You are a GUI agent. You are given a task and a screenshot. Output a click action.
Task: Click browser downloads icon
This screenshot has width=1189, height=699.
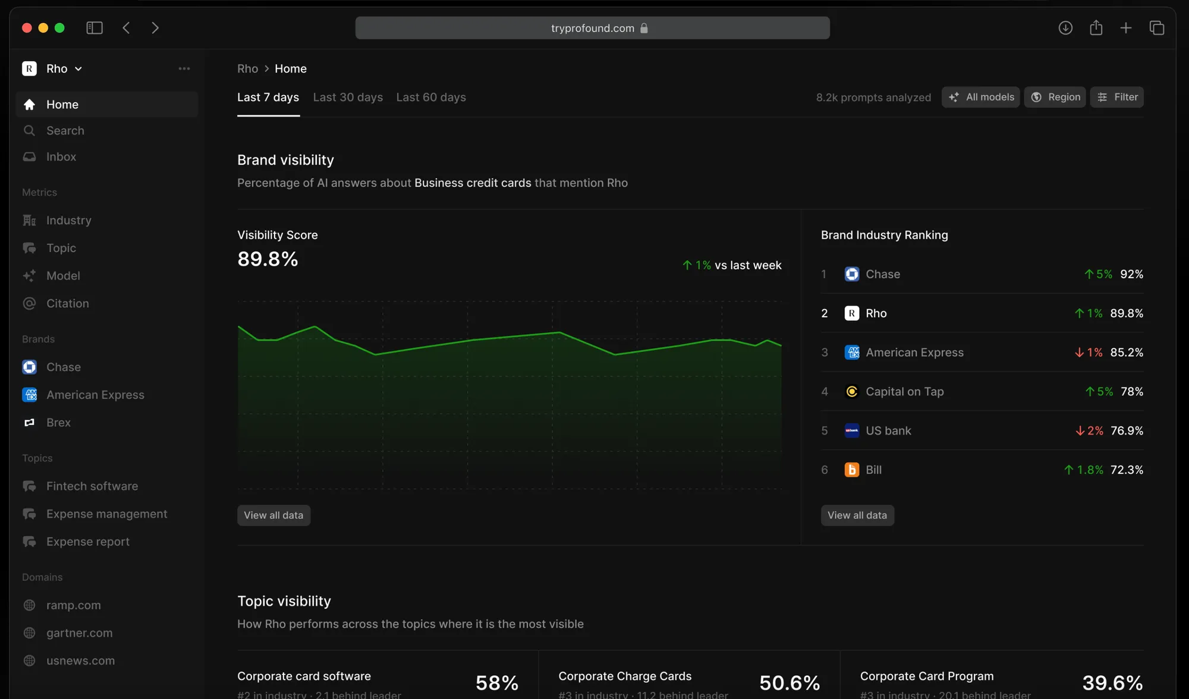pyautogui.click(x=1065, y=28)
